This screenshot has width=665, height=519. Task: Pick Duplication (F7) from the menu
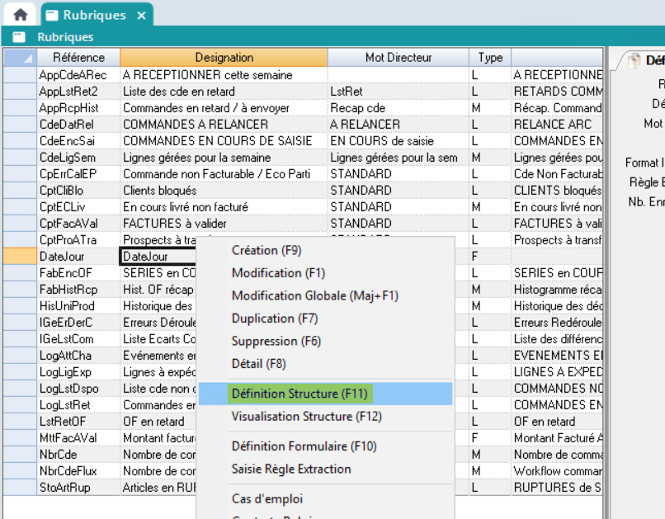click(x=275, y=318)
